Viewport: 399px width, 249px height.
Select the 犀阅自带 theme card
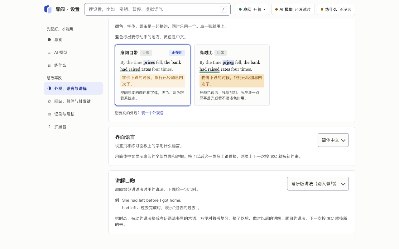click(153, 75)
